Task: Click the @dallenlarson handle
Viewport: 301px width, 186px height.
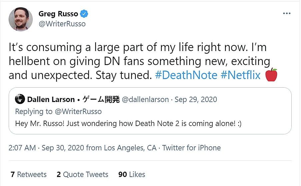Action: 145,99
